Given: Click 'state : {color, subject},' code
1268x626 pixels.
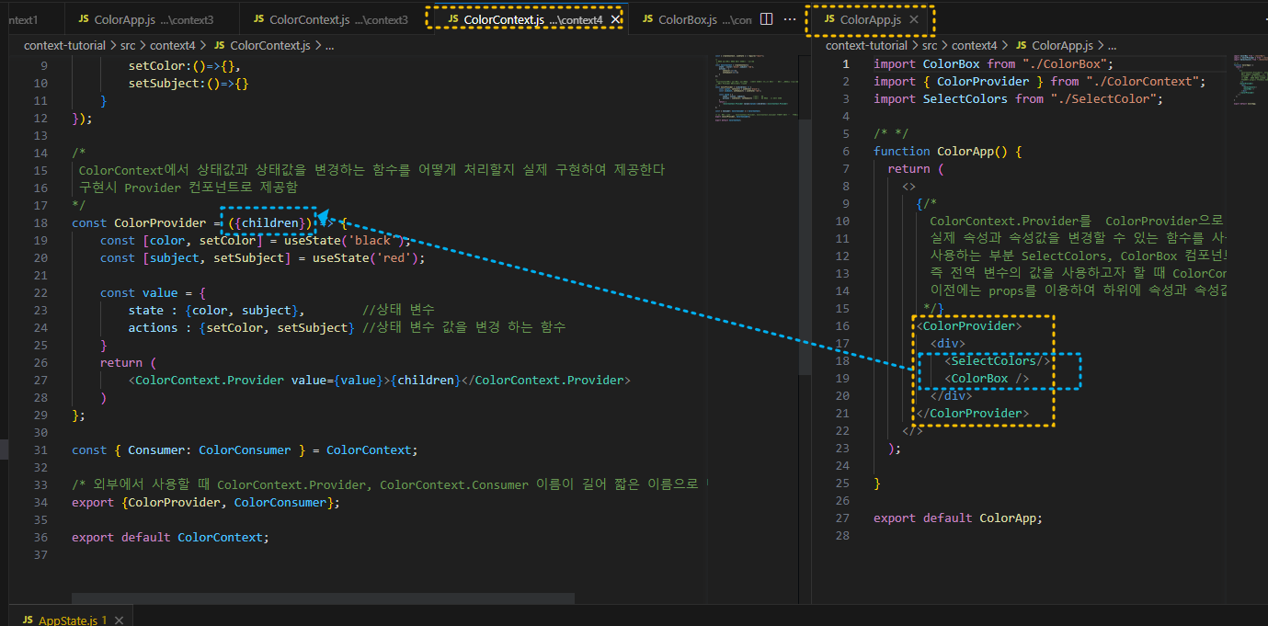Looking at the screenshot, I should 217,310.
